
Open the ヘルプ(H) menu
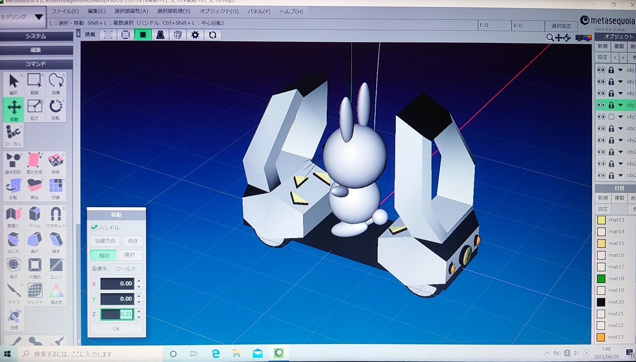coord(291,11)
